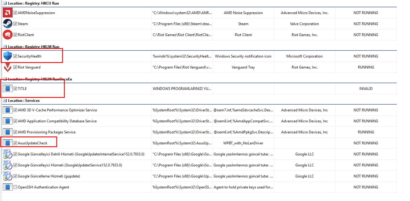Viewport: 410px width, 201px height.
Task: Click the AsusUpdateCheck service name
Action: [x=33, y=143]
